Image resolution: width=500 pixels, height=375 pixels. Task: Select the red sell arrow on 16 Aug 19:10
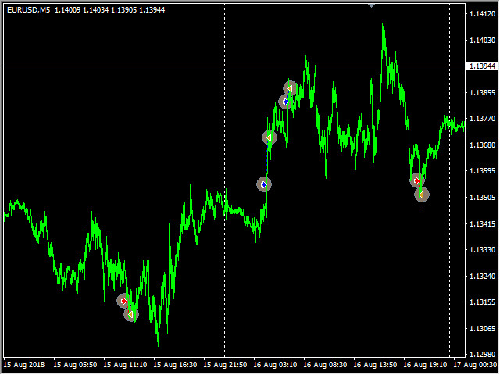pyautogui.click(x=416, y=180)
